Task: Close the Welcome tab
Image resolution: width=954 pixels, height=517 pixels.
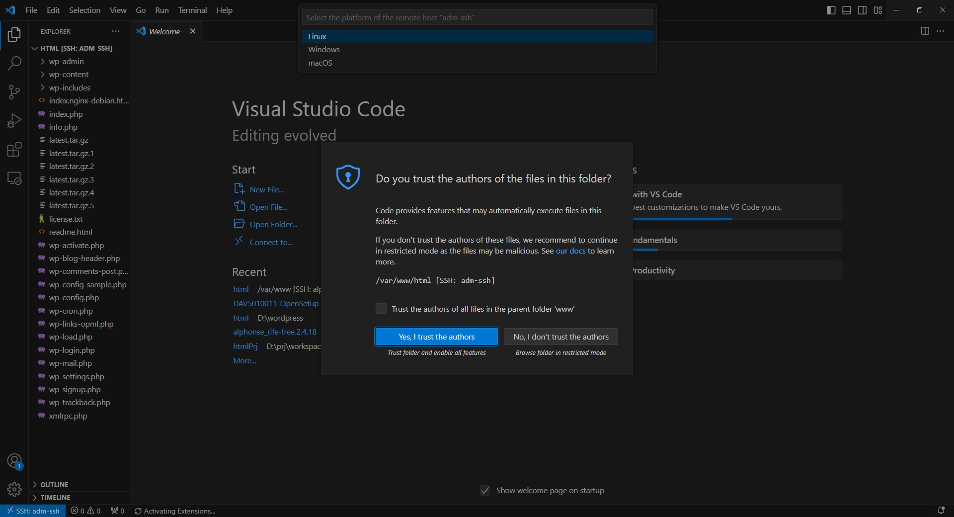Action: tap(193, 31)
